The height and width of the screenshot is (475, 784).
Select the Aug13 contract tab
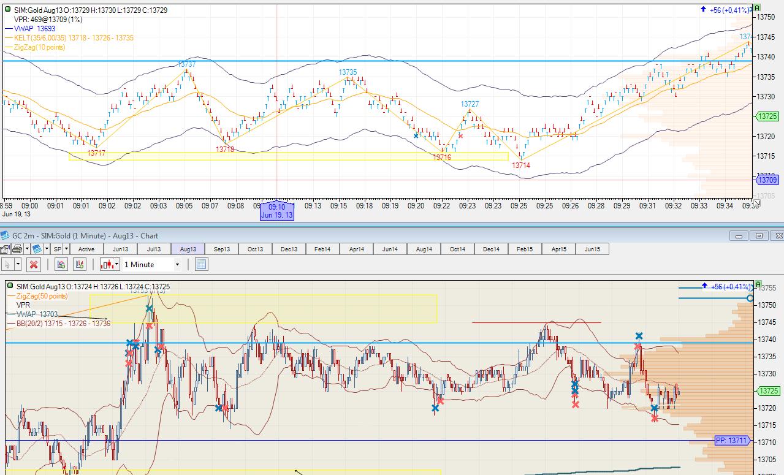(188, 249)
